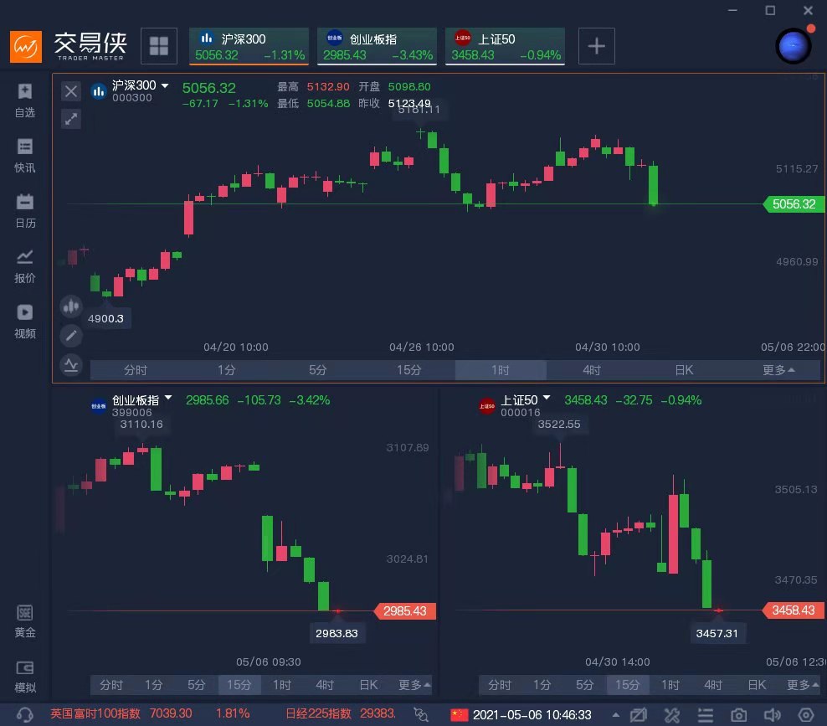Click the 交易侠 Trader Master logo
Image resolution: width=827 pixels, height=726 pixels.
(x=69, y=46)
